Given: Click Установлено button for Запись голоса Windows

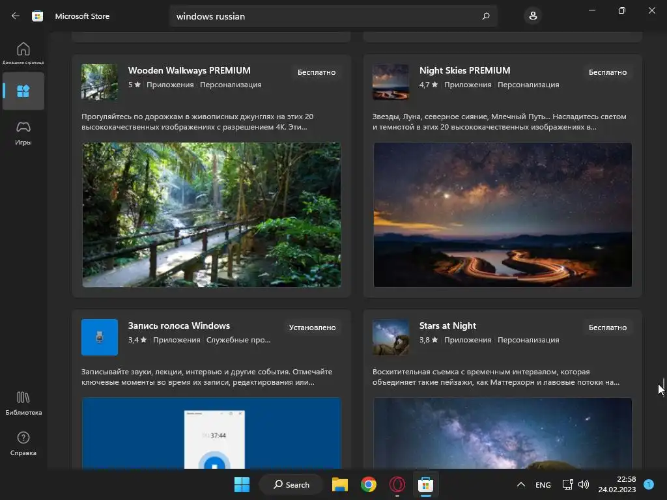Looking at the screenshot, I should coord(312,327).
